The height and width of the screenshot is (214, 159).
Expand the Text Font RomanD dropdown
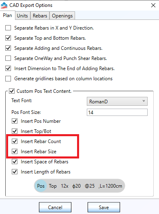point(117,101)
